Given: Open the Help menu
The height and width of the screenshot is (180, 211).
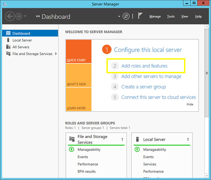Looking at the screenshot, I should 198,17.
